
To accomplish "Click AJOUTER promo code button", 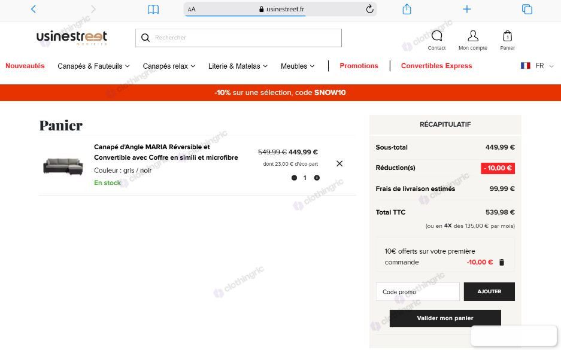I will [x=489, y=291].
